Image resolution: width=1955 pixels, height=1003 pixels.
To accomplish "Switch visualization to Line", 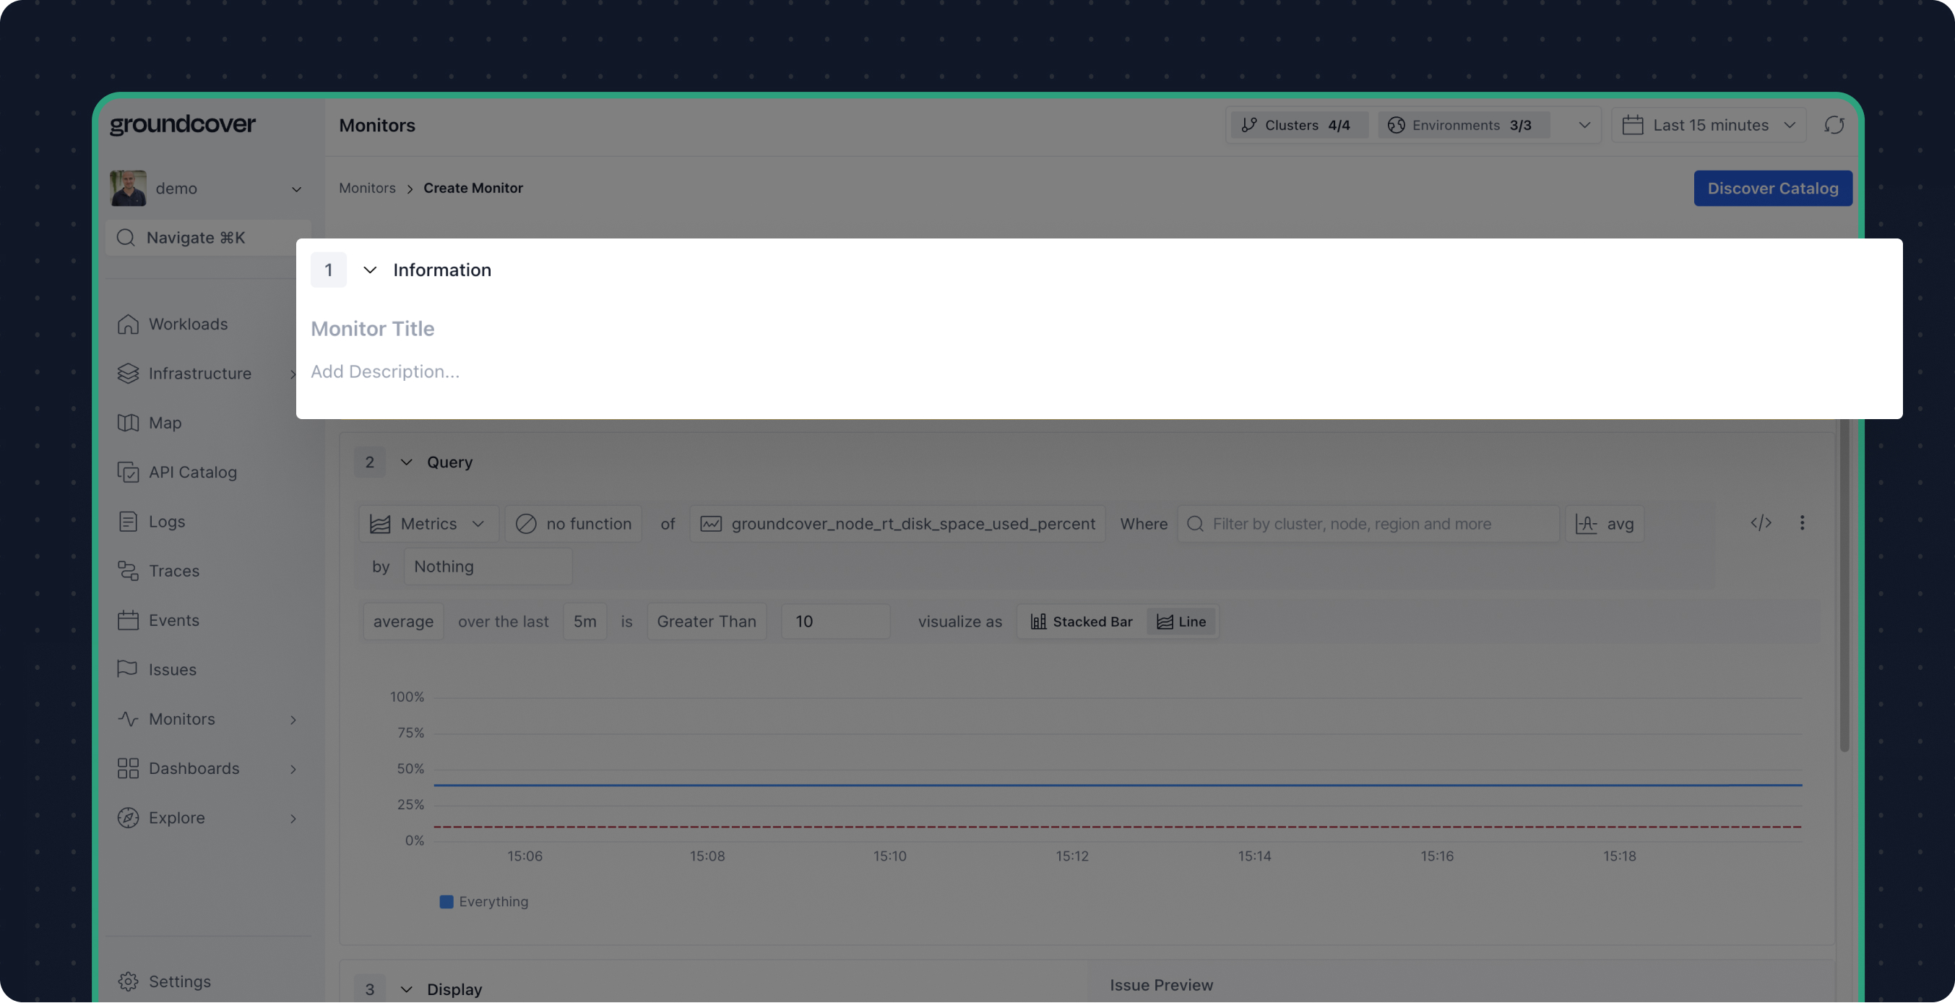I will (1182, 622).
